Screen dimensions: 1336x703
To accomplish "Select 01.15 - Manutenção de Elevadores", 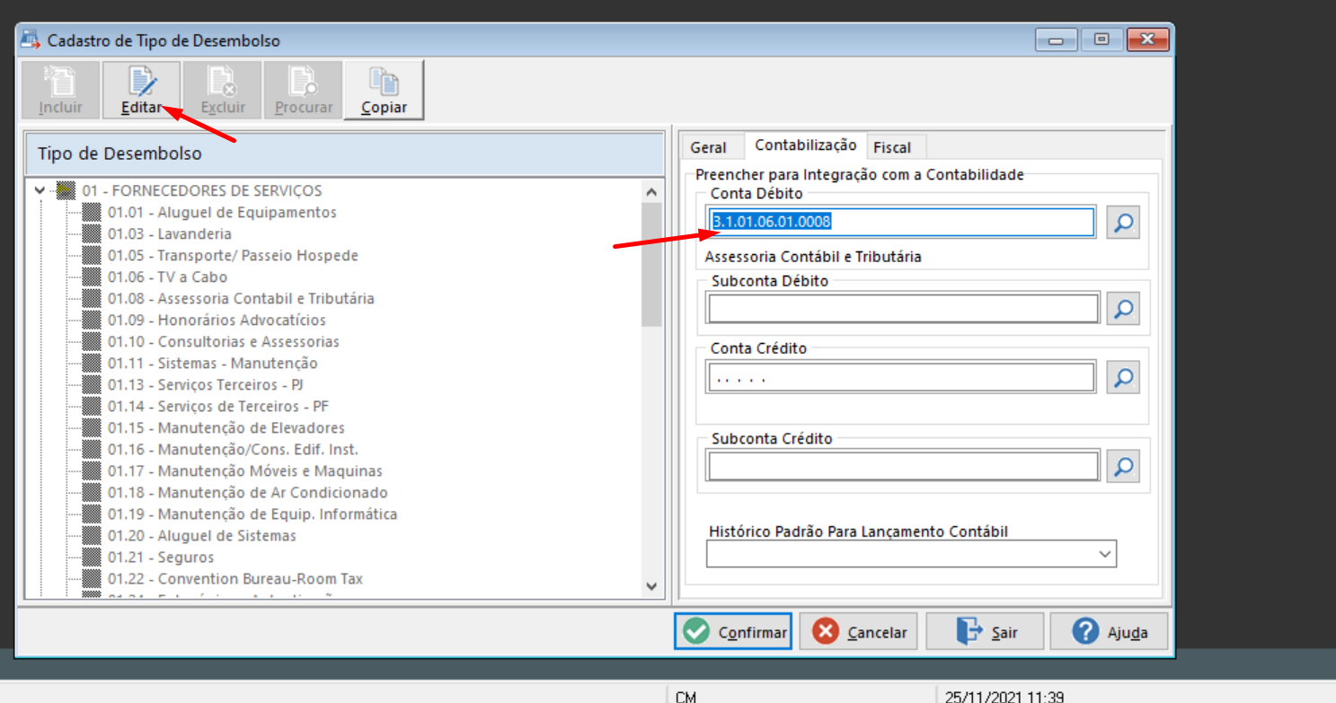I will pyautogui.click(x=226, y=427).
